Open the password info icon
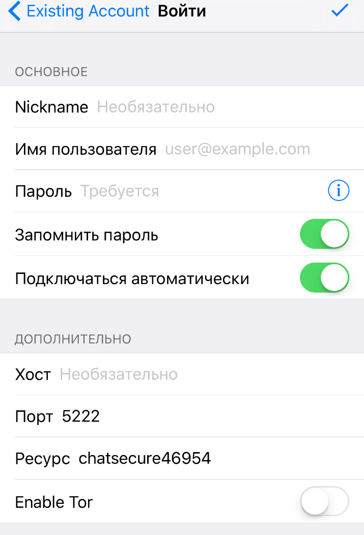364x535 pixels. pos(339,190)
